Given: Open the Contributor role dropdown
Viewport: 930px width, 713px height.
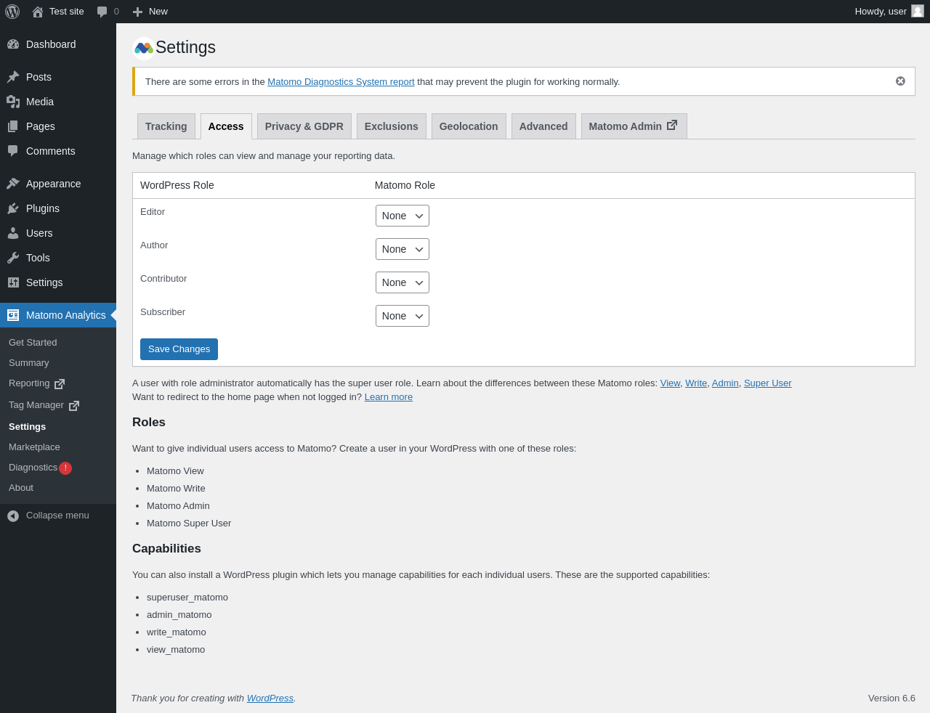Looking at the screenshot, I should click(x=403, y=282).
